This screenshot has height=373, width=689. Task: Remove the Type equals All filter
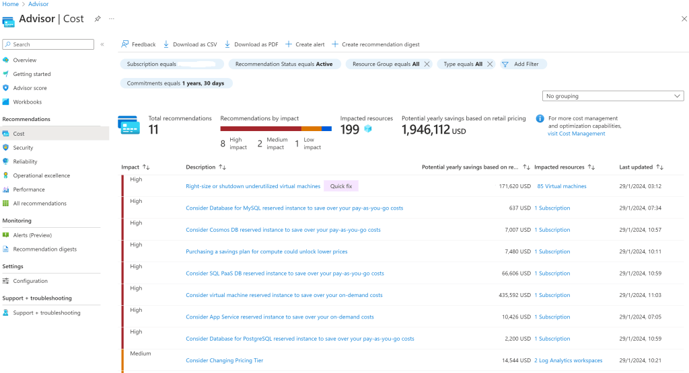[490, 64]
